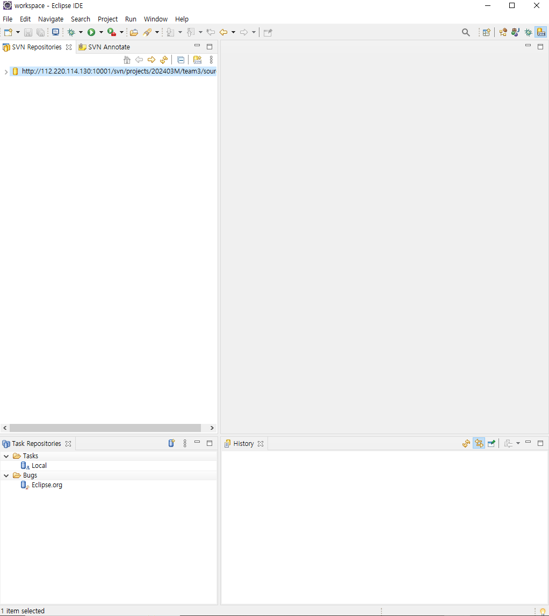Click the Collapse All icon in SVN view
Screen dimensions: 549x616
[x=180, y=60]
